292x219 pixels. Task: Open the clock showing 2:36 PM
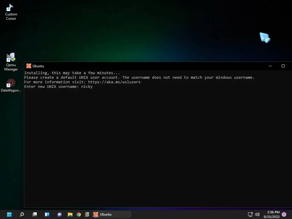pyautogui.click(x=271, y=214)
